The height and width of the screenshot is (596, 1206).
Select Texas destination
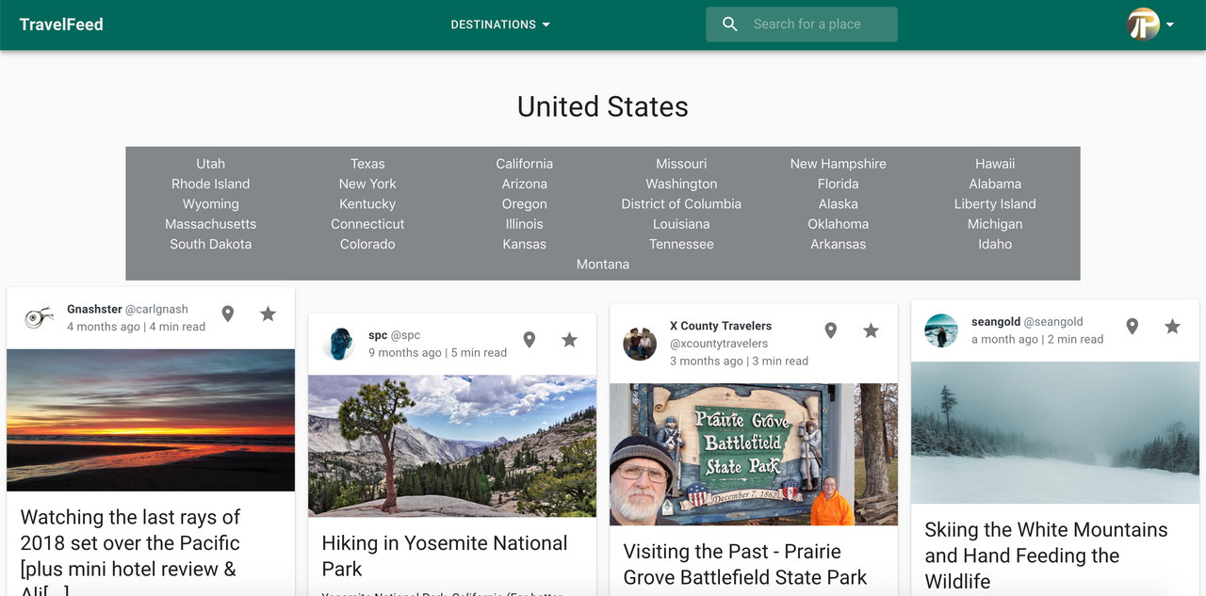[x=367, y=164]
